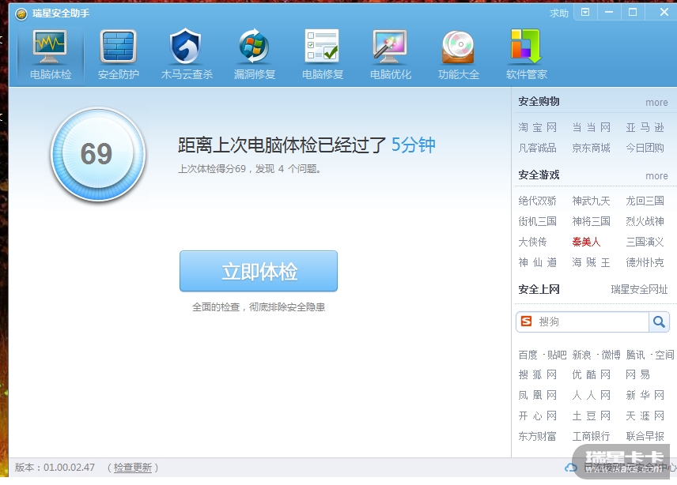The image size is (677, 485).
Task: Open 工商银行 link
Action: (591, 436)
